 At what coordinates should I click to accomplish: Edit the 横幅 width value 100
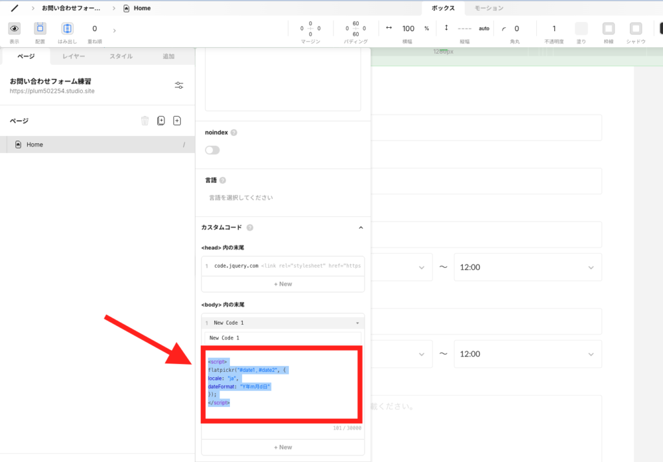[x=408, y=29]
